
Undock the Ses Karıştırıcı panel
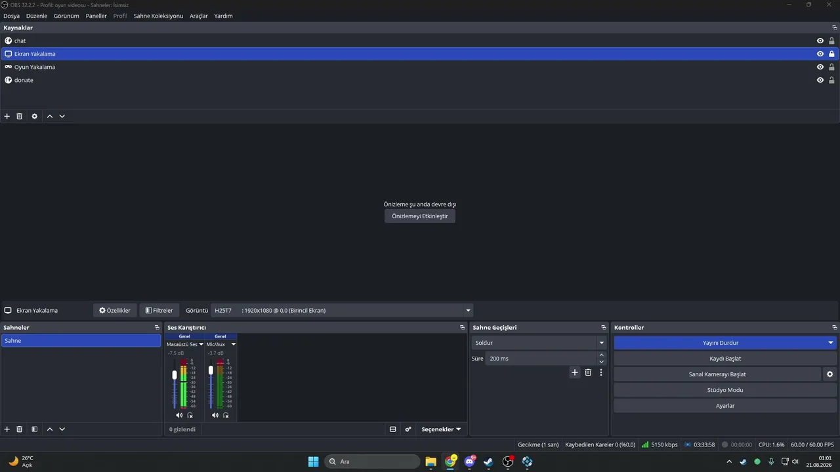click(x=463, y=327)
